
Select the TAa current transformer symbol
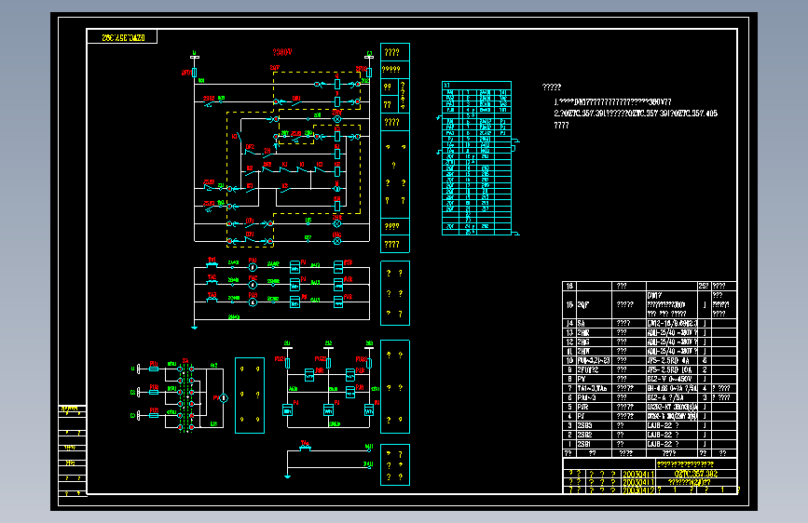coord(305,449)
